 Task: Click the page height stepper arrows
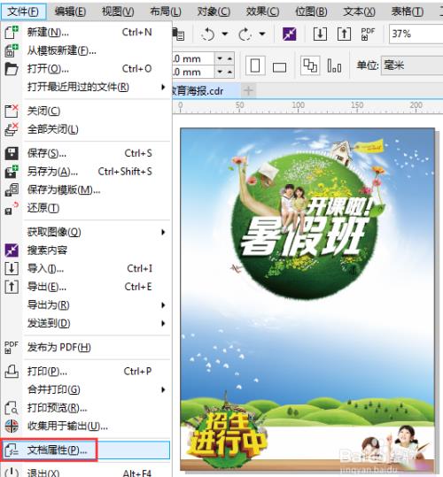tap(225, 72)
